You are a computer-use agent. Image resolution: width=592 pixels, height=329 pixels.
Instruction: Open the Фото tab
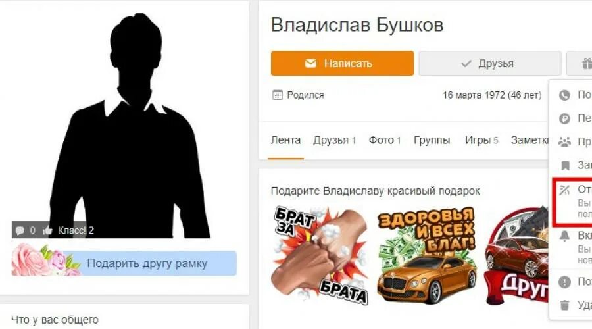click(x=384, y=140)
